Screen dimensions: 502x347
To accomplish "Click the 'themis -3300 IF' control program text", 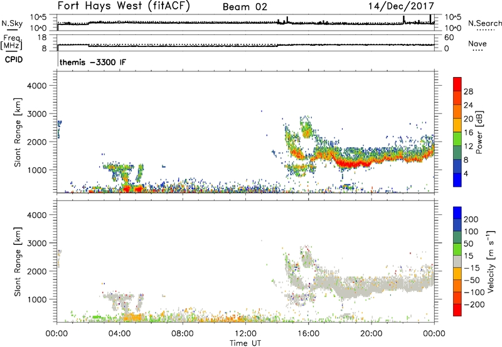I will [93, 62].
